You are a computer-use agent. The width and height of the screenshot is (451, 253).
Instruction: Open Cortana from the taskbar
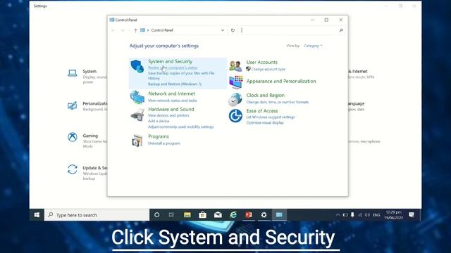[156, 215]
